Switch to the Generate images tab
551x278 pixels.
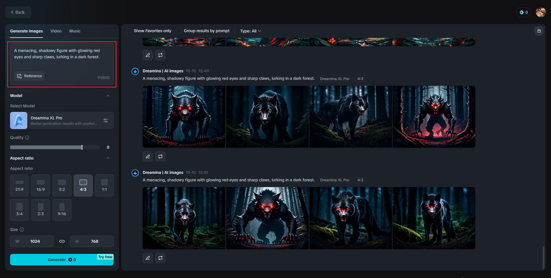point(26,31)
